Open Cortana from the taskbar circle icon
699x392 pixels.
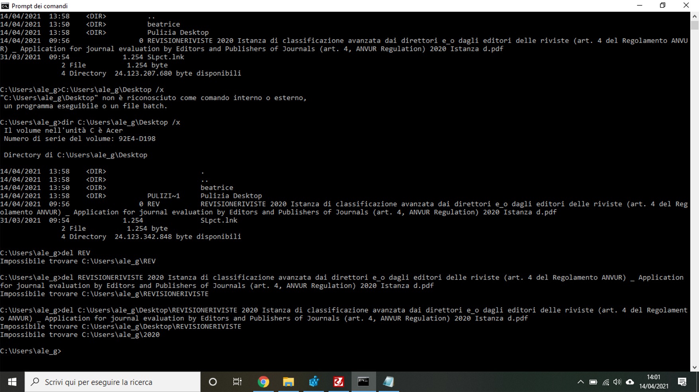click(213, 382)
